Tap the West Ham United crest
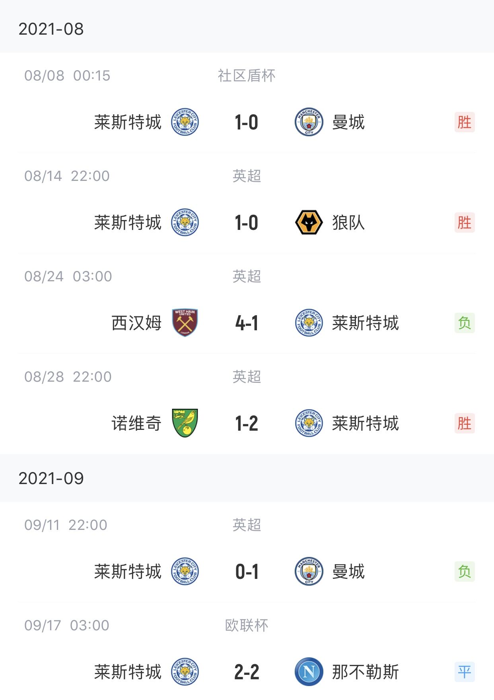 click(x=185, y=323)
